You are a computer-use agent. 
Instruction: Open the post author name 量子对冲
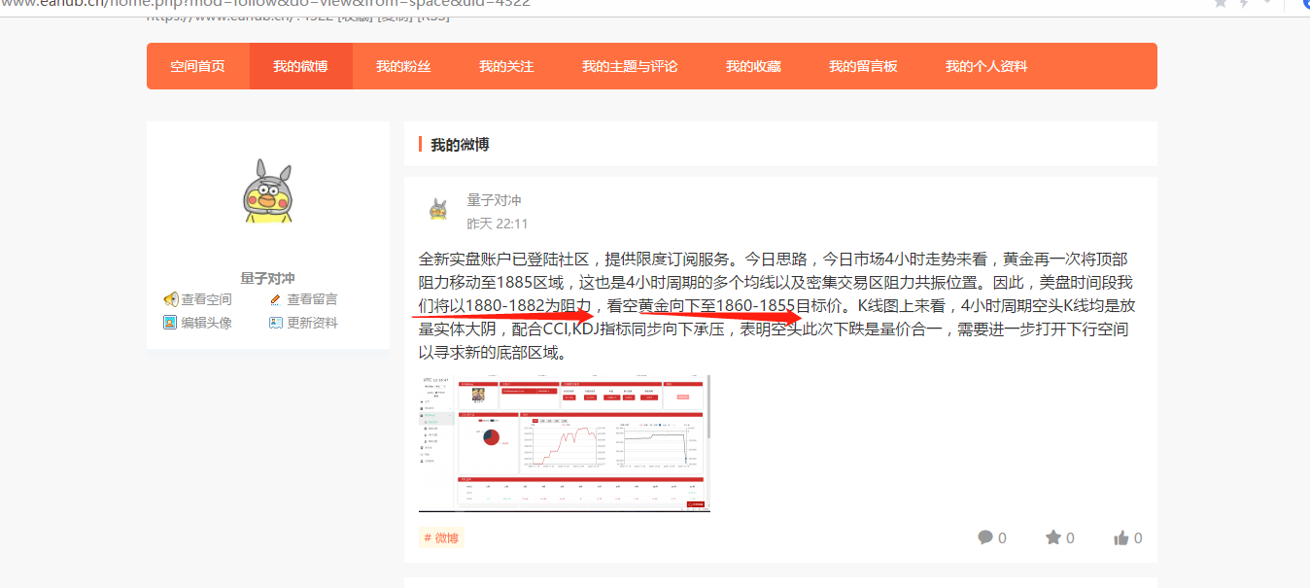494,200
